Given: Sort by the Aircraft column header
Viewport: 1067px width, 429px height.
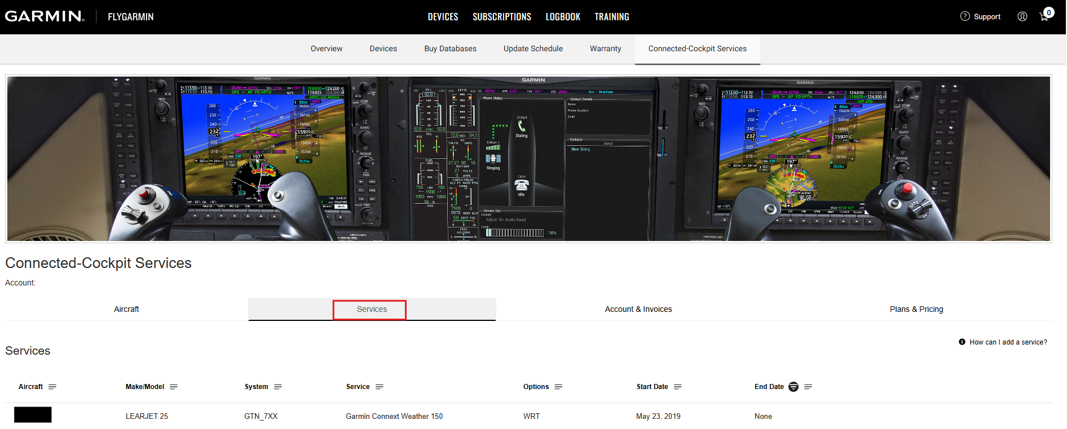Looking at the screenshot, I should point(30,387).
